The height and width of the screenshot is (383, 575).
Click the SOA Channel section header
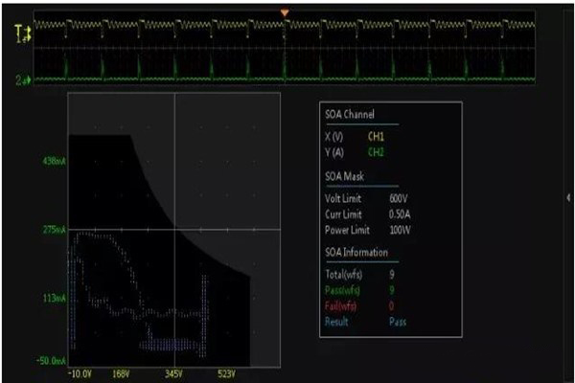[x=351, y=115]
